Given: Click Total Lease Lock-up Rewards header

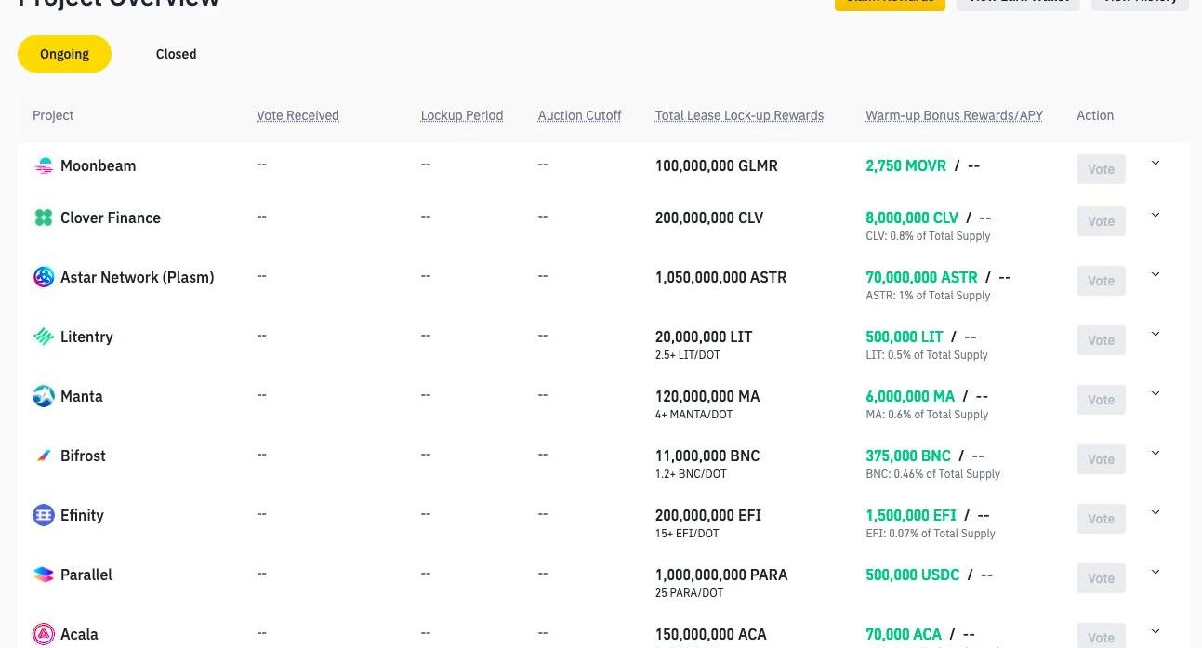Looking at the screenshot, I should coord(739,115).
